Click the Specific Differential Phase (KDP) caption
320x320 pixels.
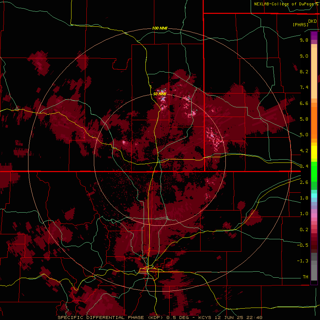(x=110, y=318)
